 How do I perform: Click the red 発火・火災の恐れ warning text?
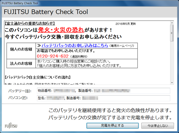coord(61,30)
